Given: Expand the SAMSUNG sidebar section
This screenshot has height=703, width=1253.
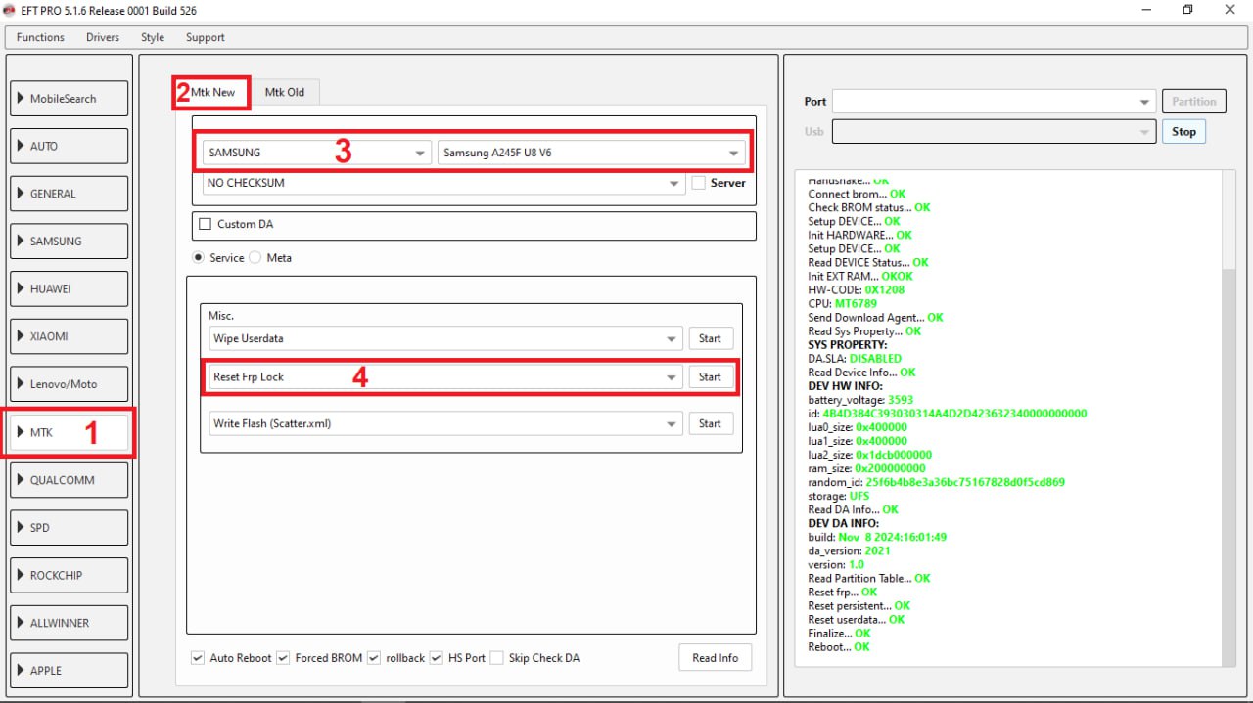Looking at the screenshot, I should (x=69, y=241).
